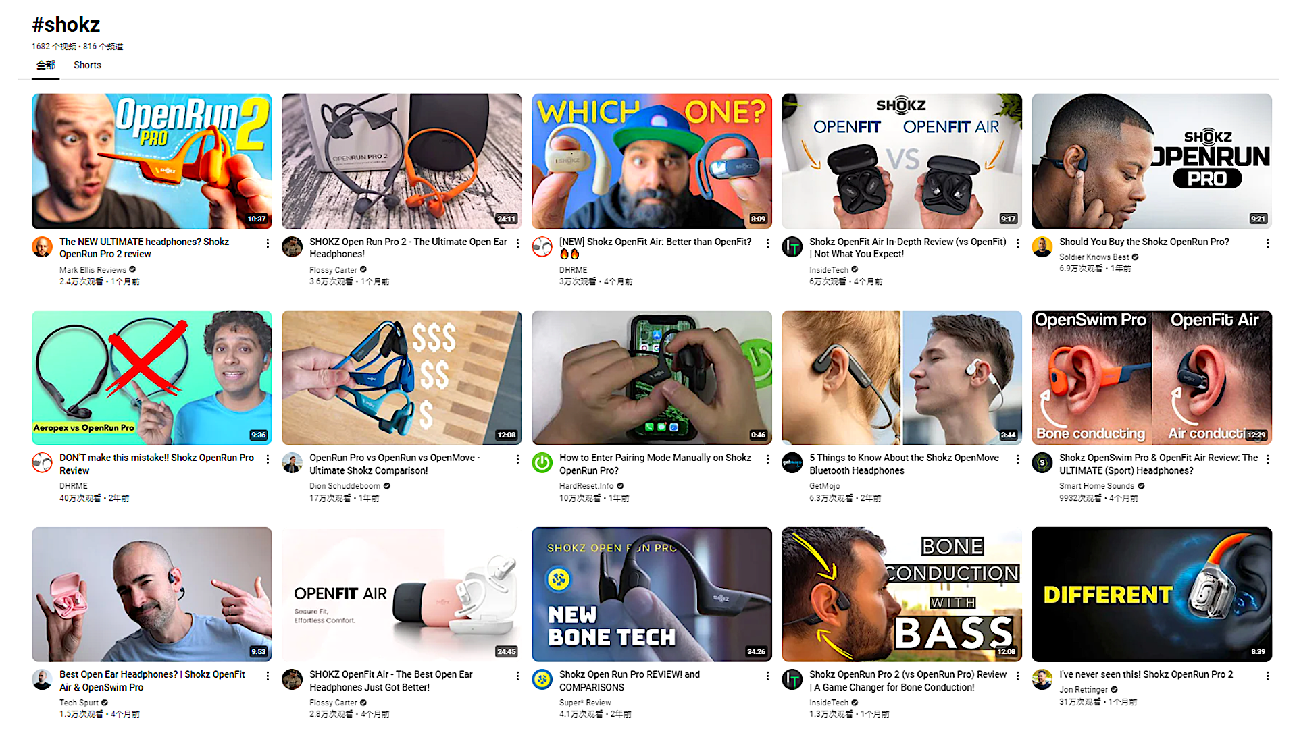This screenshot has height=729, width=1297.
Task: Play the WHICH ONE? OpenFit Air thumbnail
Action: click(652, 161)
